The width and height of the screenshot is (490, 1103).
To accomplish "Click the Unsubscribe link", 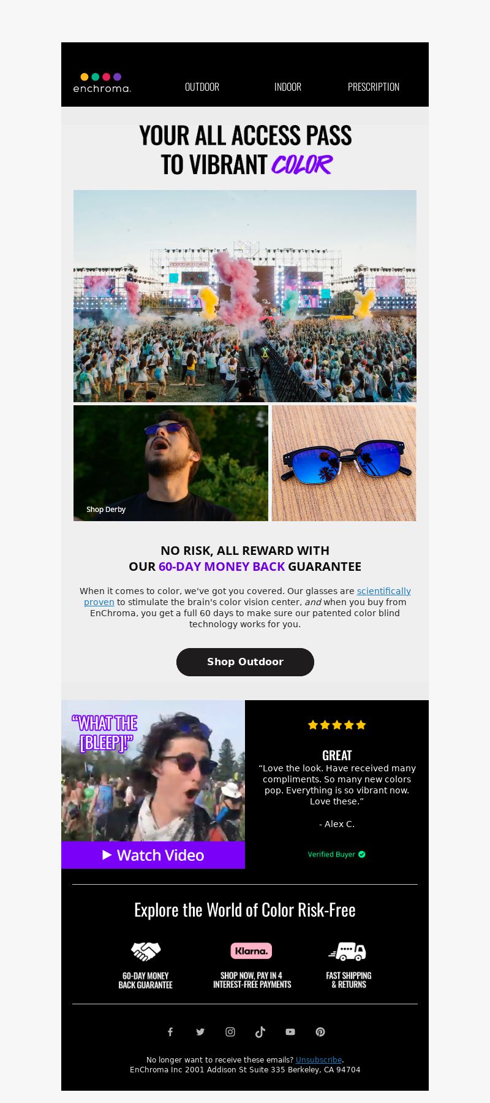I will (318, 1059).
